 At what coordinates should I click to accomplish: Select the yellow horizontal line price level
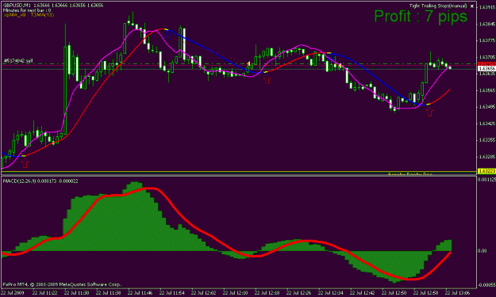pyautogui.click(x=239, y=172)
